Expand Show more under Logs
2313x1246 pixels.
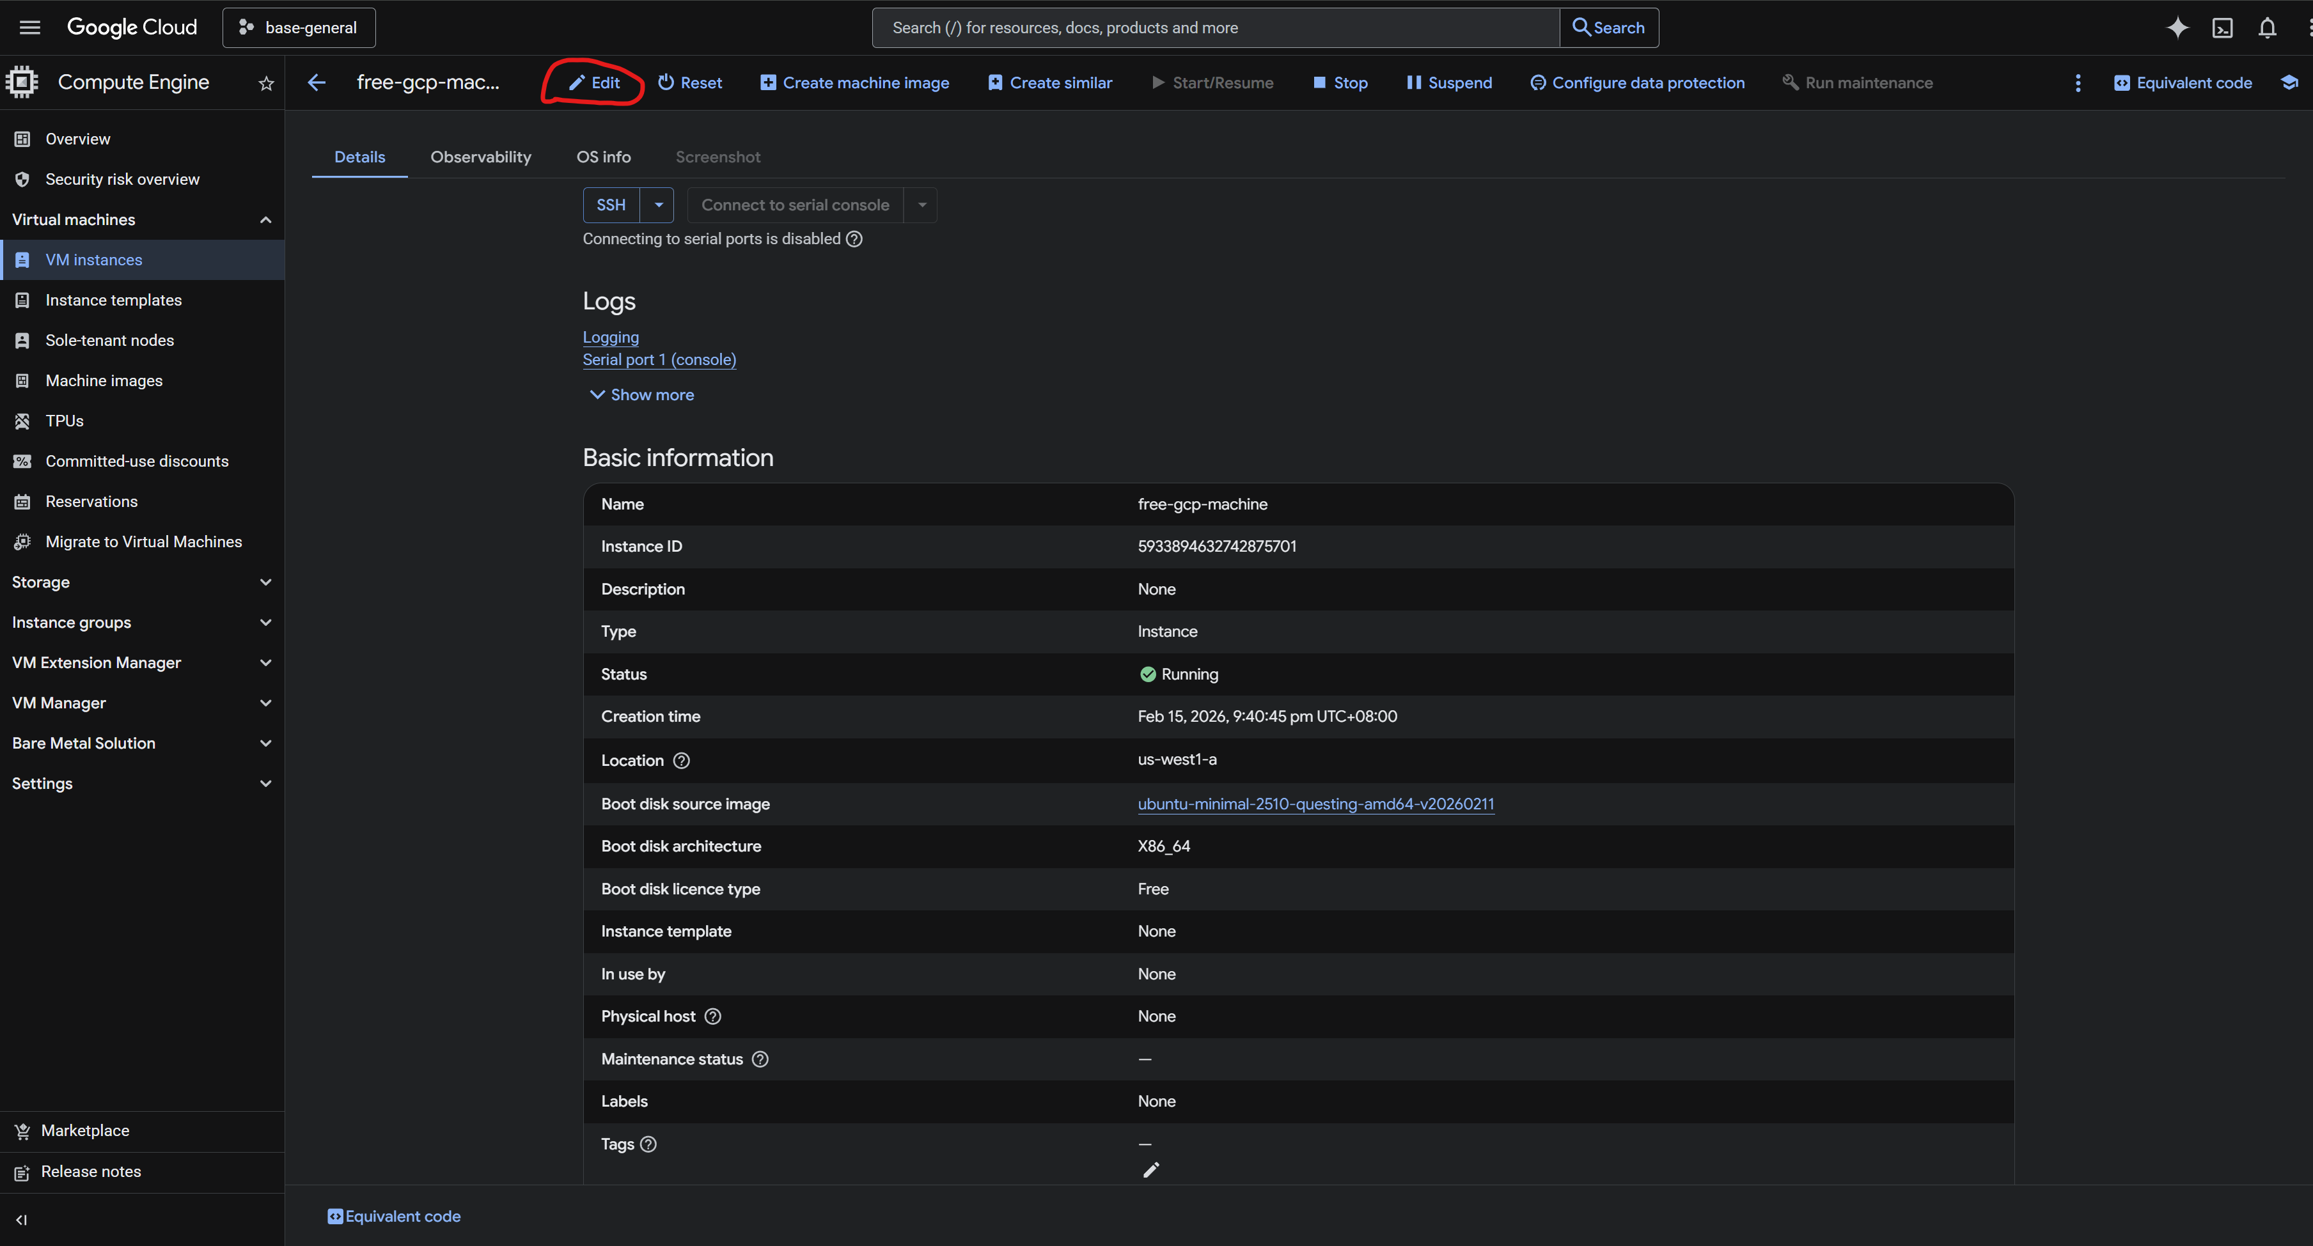click(641, 395)
